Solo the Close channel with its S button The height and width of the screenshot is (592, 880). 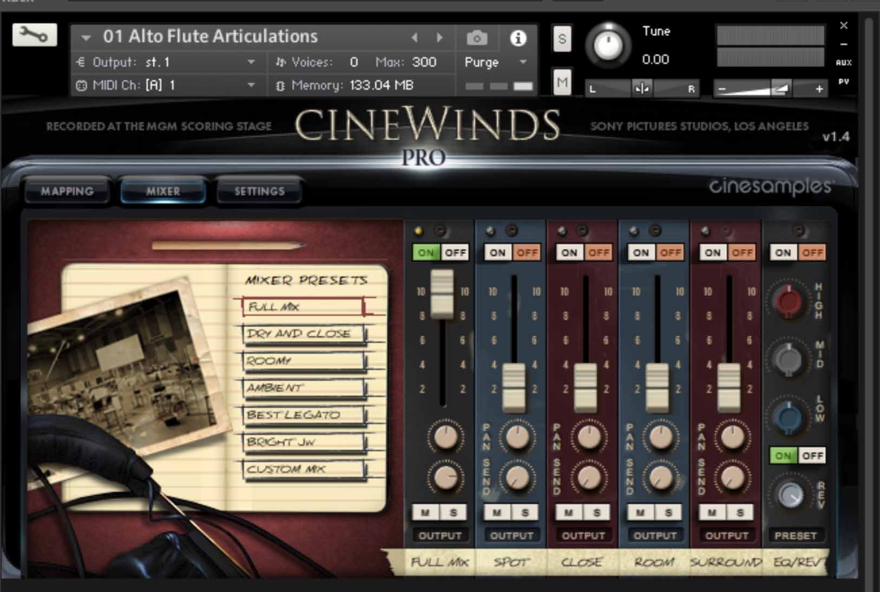pyautogui.click(x=596, y=512)
